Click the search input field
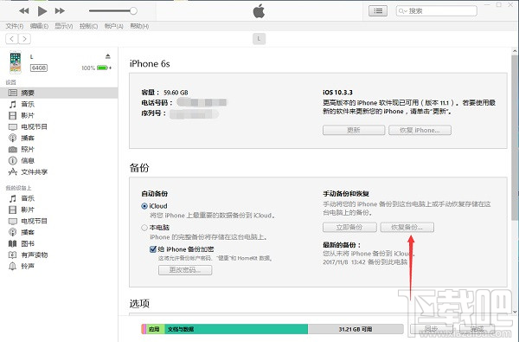Viewport: 519px width, 342px height. [x=437, y=11]
